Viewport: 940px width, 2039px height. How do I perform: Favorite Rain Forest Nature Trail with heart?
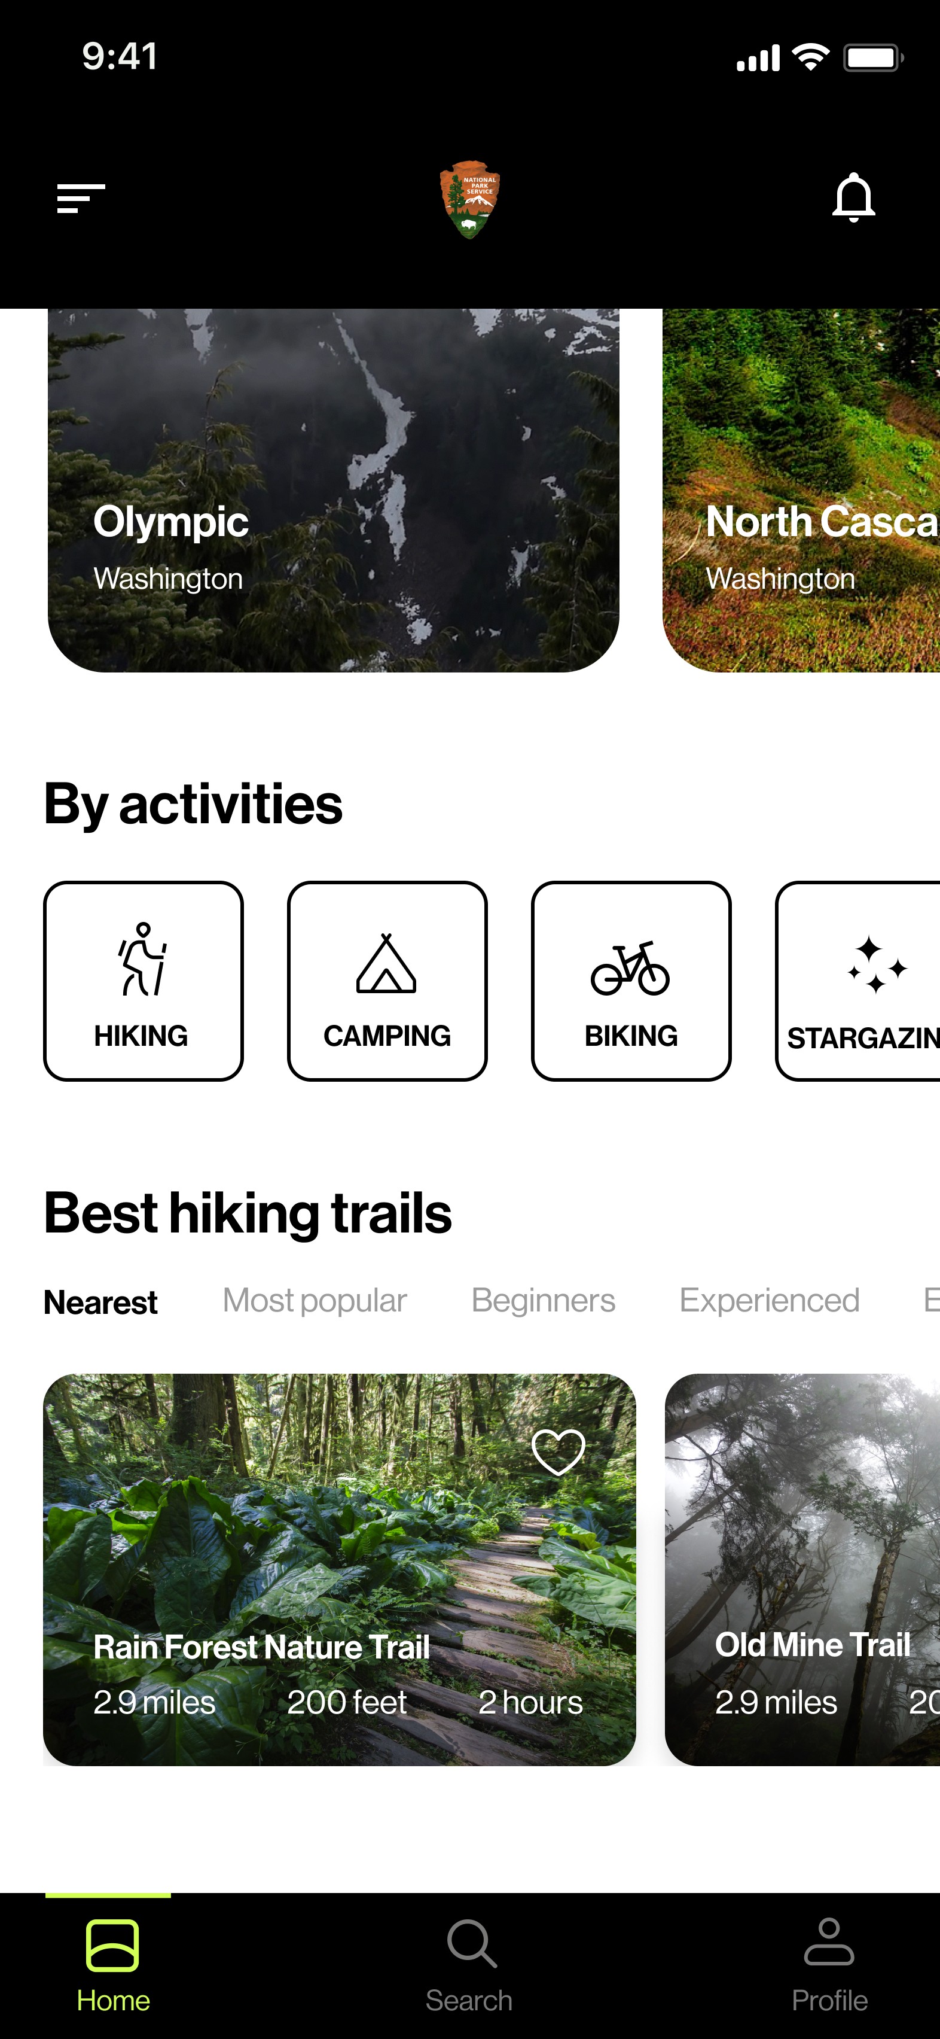[x=558, y=1451]
